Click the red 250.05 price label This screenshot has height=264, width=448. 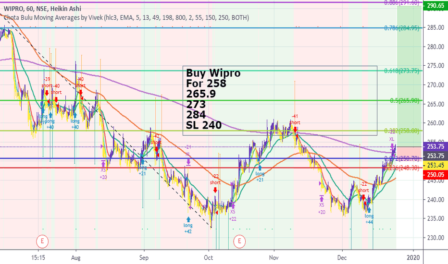pyautogui.click(x=436, y=175)
